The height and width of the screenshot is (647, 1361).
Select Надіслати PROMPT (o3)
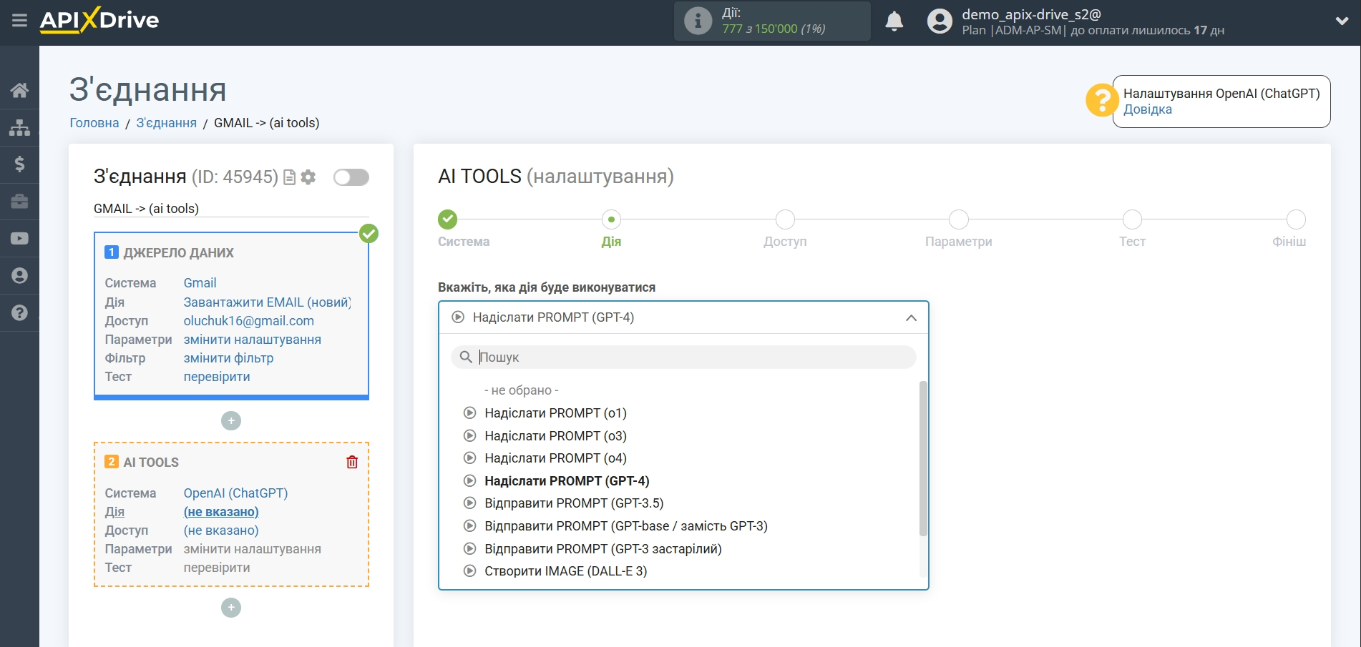[x=555, y=436]
